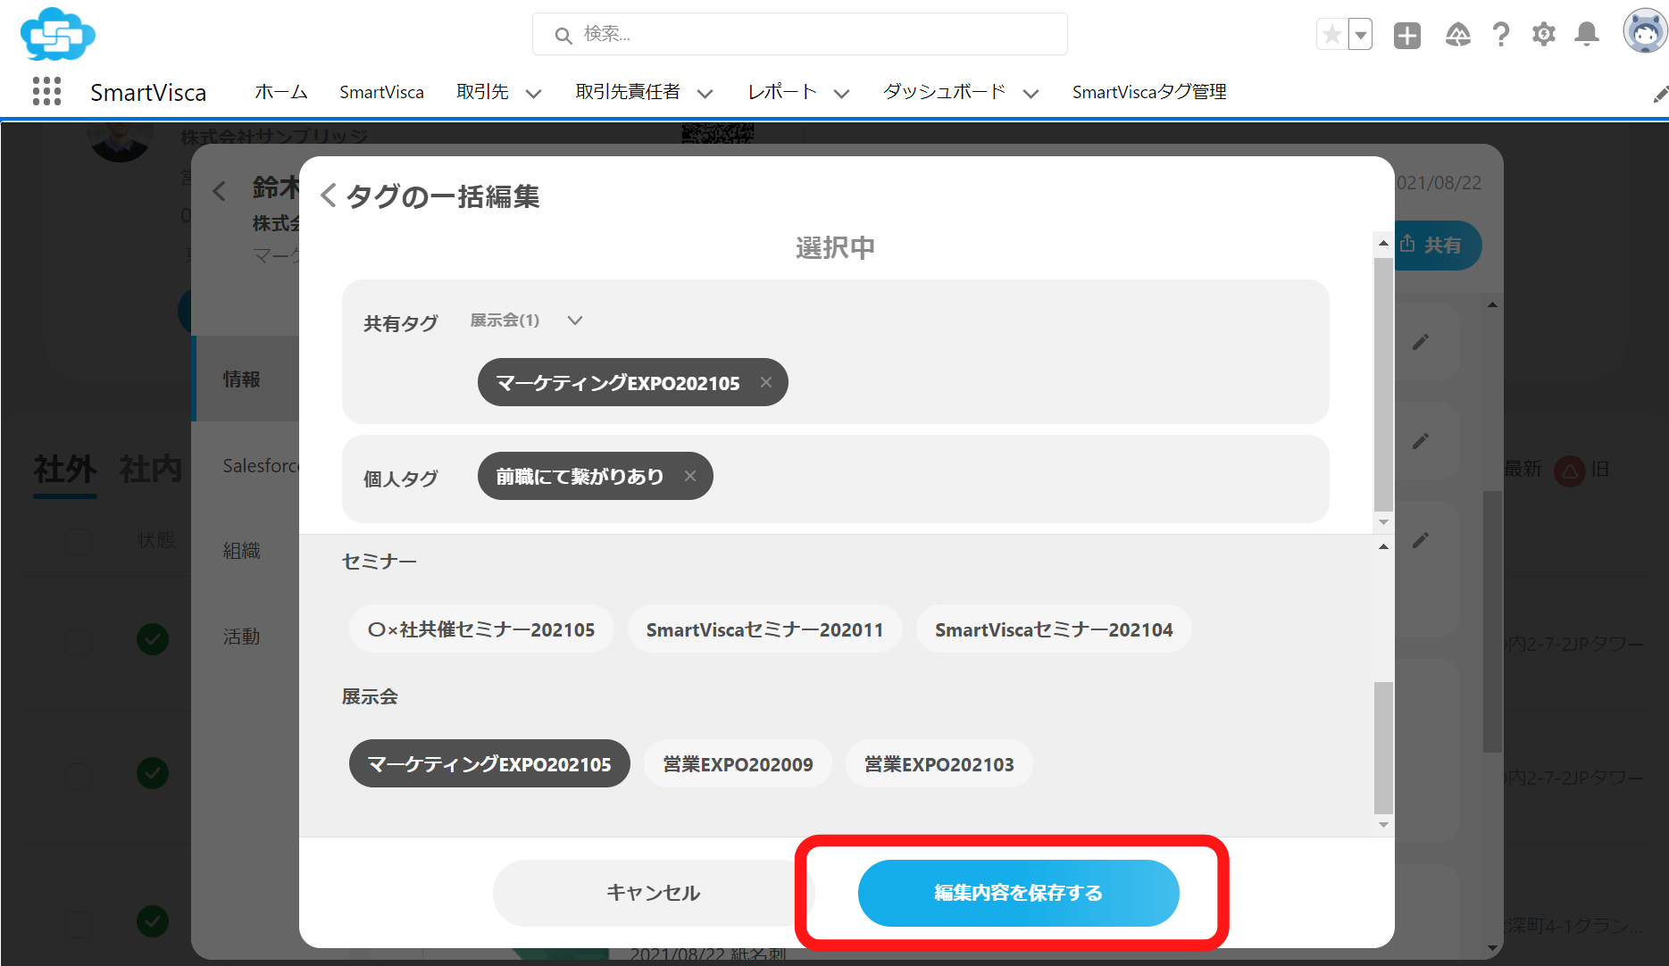Expand the 取引先責任者 tab dropdown
Image resolution: width=1669 pixels, height=966 pixels.
705,93
